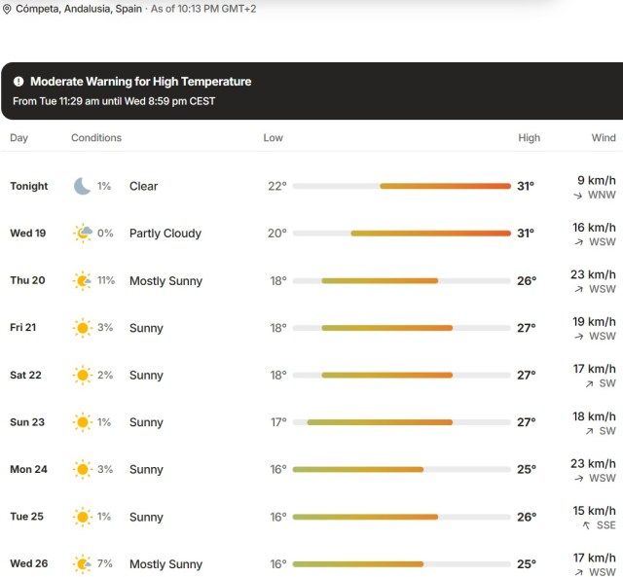Click the Partly Cloudy condition text

click(x=165, y=234)
